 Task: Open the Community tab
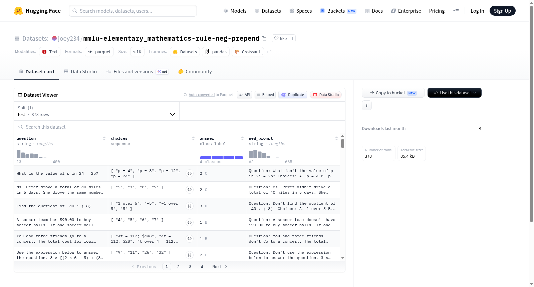click(195, 72)
